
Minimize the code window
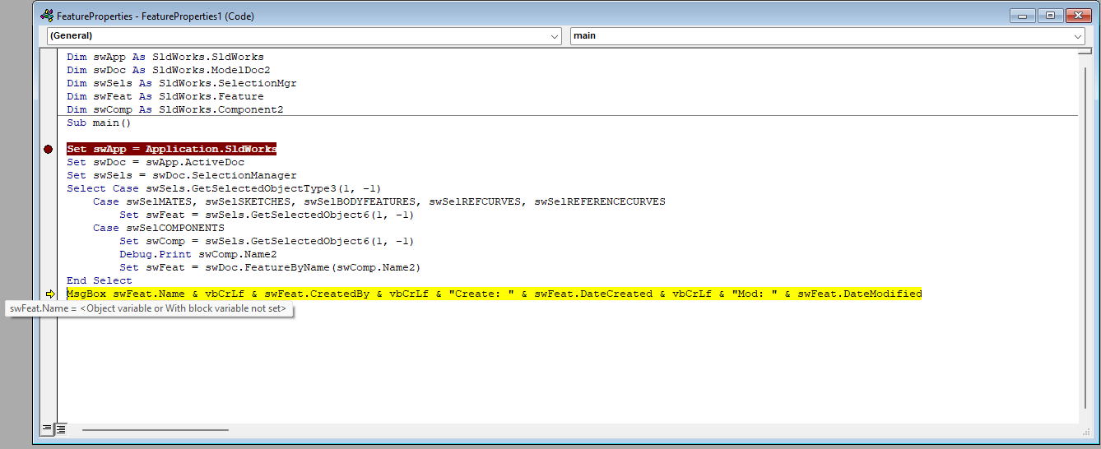point(1024,15)
